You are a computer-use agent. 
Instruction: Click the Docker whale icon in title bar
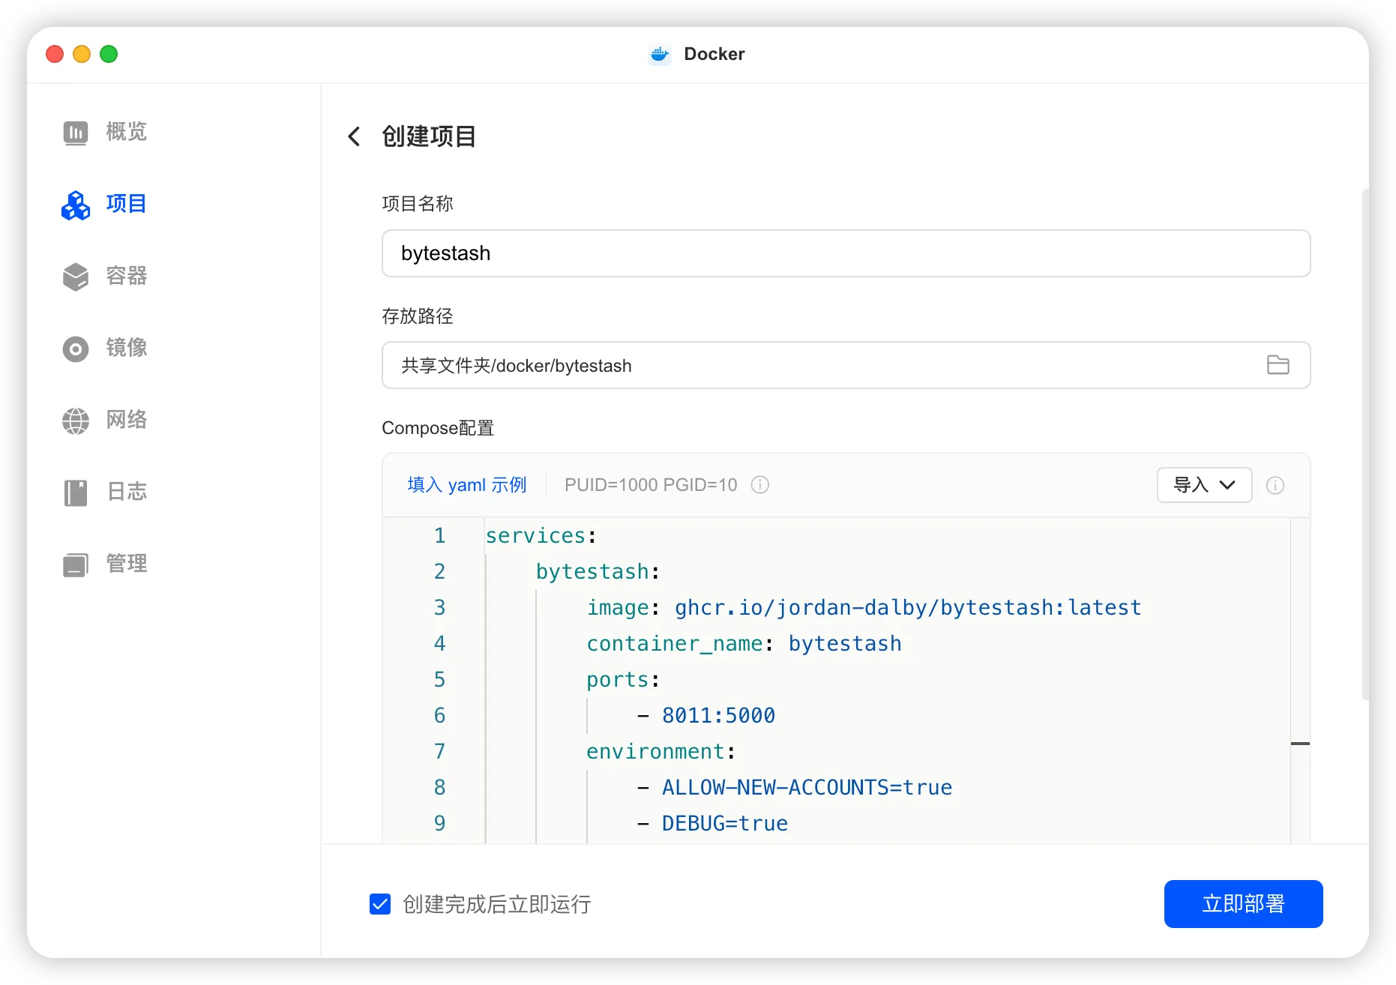tap(660, 54)
